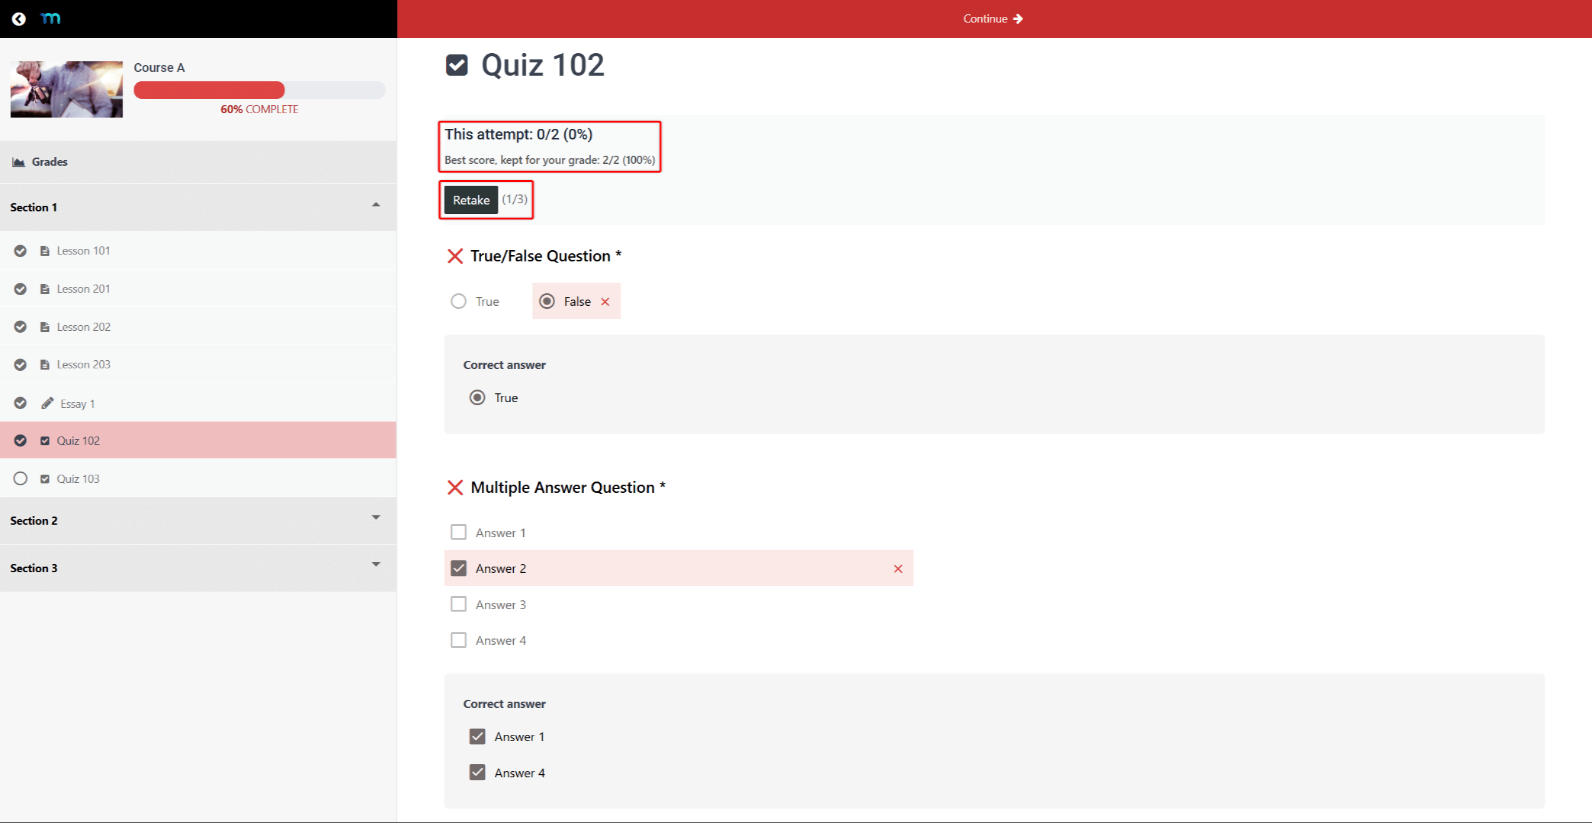
Task: Click the red X at right of Answer 2
Action: (x=898, y=569)
